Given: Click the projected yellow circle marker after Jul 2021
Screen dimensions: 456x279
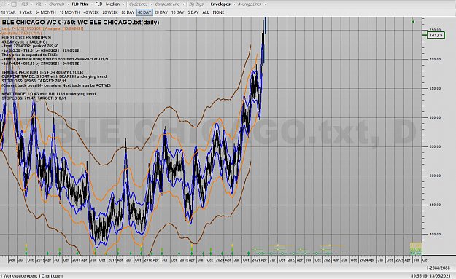Looking at the screenshot, I should pos(278,245).
